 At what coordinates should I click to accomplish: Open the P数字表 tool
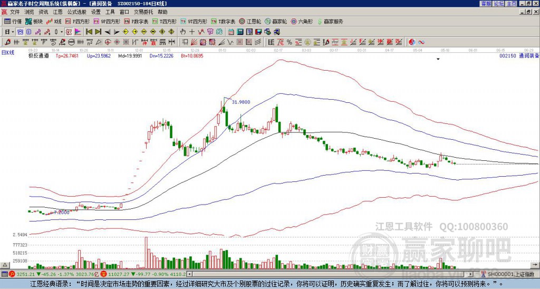137,21
